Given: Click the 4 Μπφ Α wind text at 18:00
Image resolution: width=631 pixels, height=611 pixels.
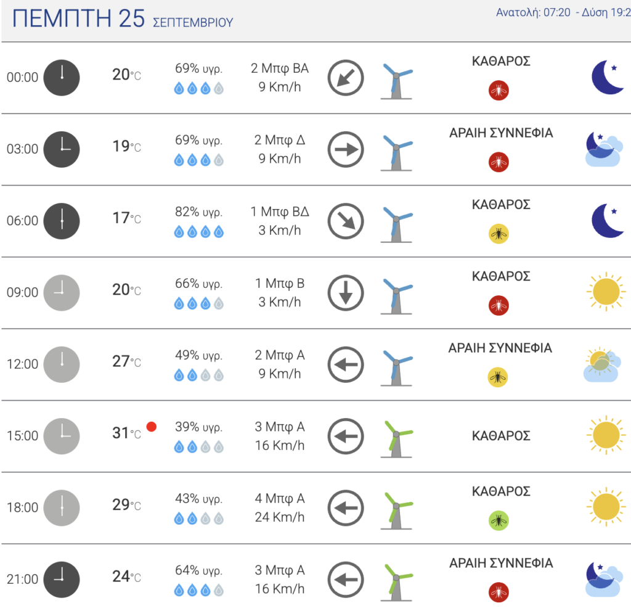Looking at the screenshot, I should click(x=280, y=499).
